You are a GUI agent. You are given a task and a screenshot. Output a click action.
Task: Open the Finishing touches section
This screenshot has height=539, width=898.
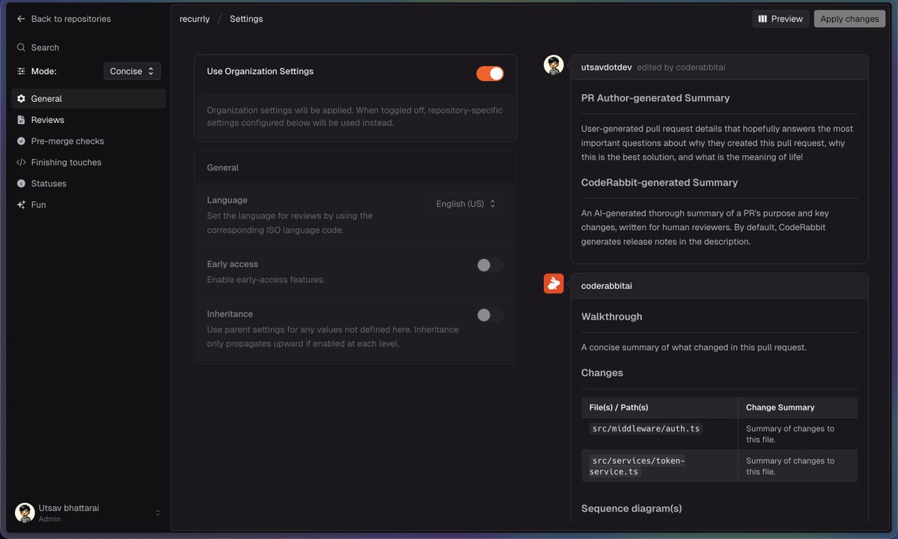point(88,162)
